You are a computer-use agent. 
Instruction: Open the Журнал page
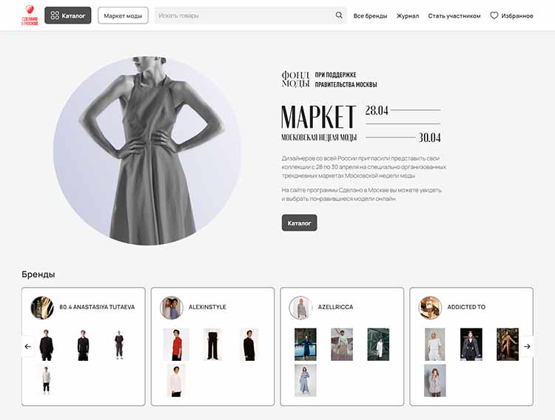click(408, 16)
